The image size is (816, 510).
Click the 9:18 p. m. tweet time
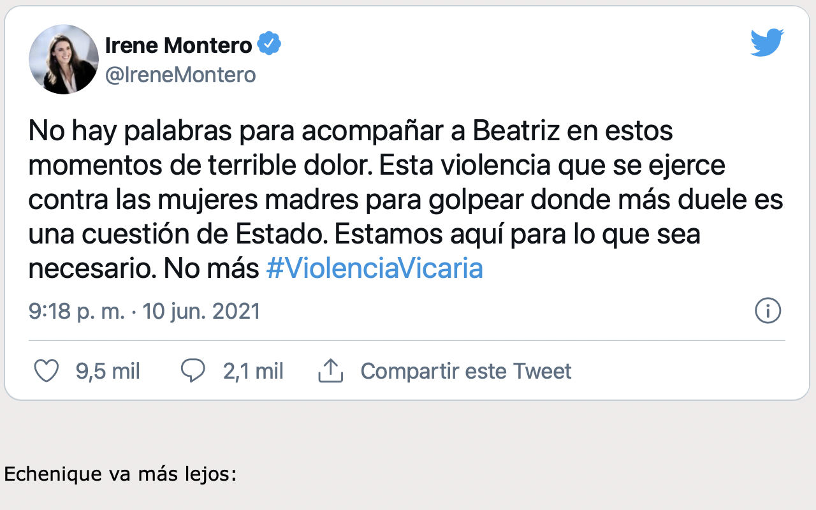[76, 311]
